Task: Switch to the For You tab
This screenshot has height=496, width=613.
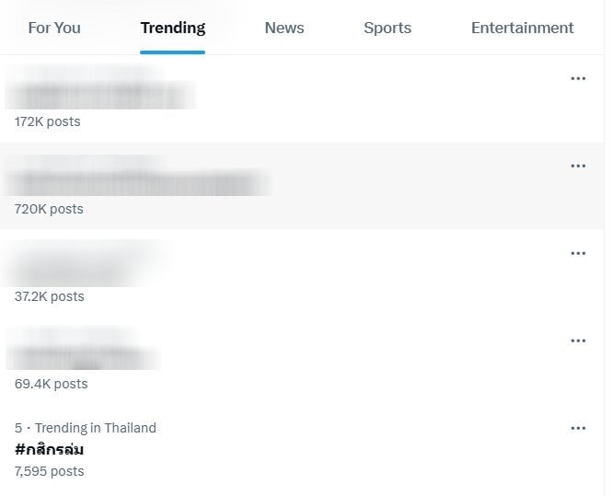Action: (x=54, y=28)
